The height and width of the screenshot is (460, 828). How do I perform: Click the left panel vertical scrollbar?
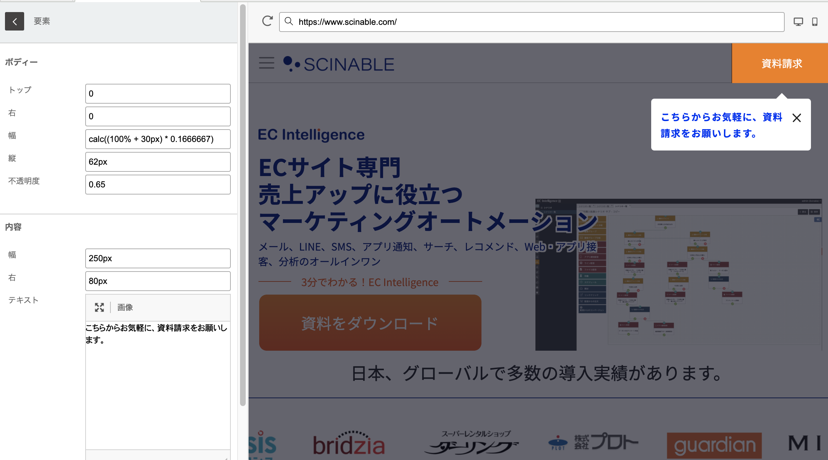tap(243, 206)
